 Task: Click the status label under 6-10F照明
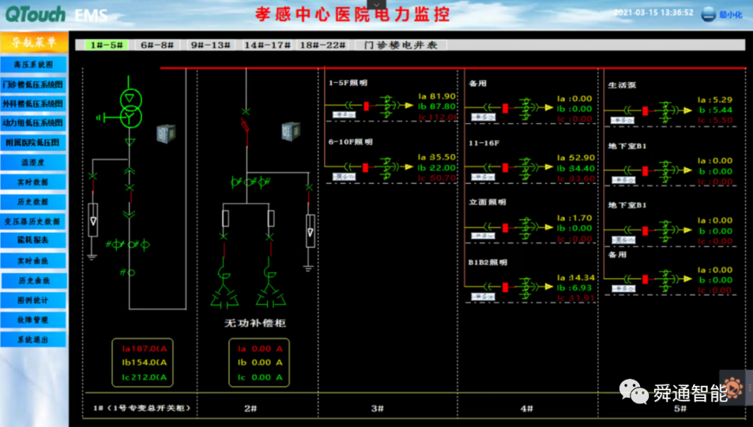point(344,177)
